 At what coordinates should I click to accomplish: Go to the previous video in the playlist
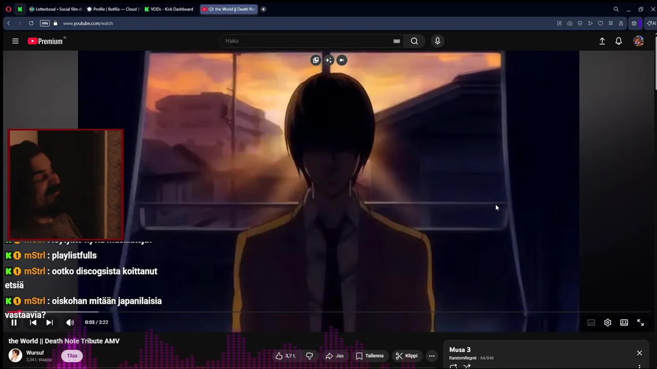tap(33, 322)
